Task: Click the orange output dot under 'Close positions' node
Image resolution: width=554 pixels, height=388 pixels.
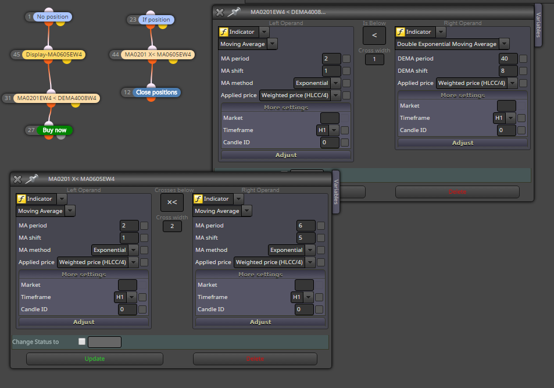Action: pos(151,99)
